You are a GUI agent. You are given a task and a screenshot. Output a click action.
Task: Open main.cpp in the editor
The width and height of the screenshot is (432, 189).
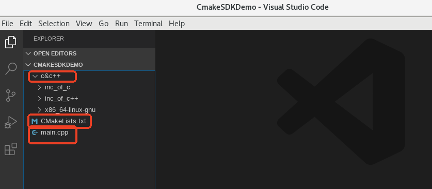55,133
